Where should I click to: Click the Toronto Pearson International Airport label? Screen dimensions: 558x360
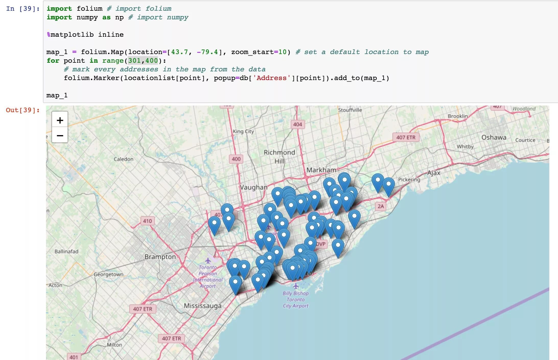(208, 277)
